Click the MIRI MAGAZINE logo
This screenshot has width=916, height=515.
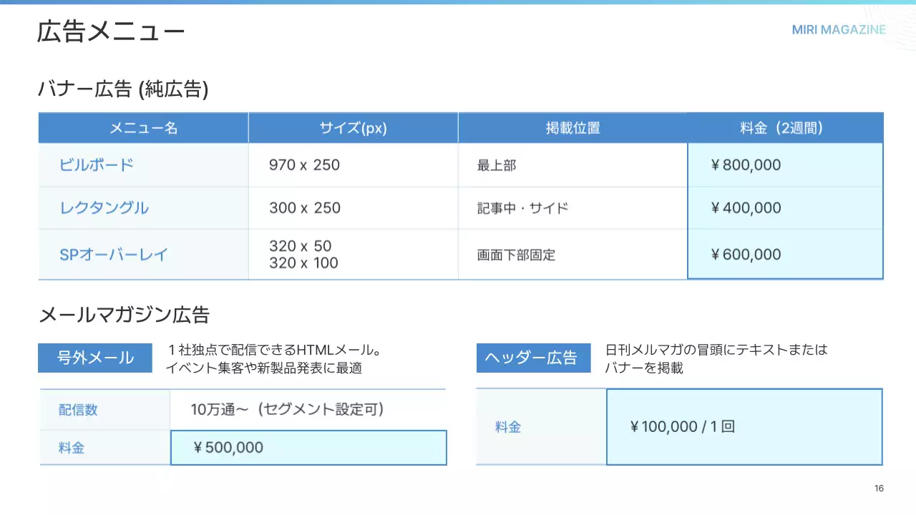(x=839, y=30)
